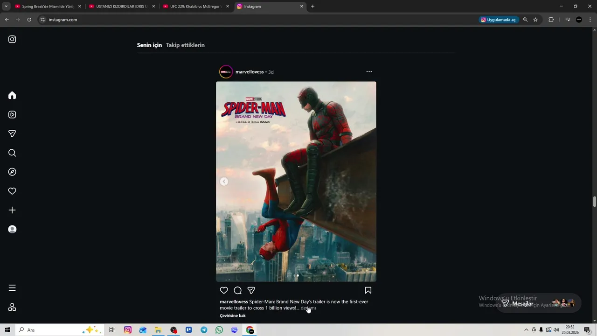The height and width of the screenshot is (336, 597).
Task: Open marvellovess username in caption
Action: pos(234,302)
